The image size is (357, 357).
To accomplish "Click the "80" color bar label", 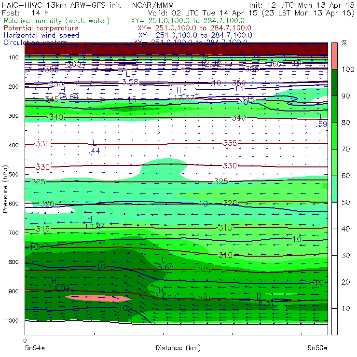I will (345, 123).
